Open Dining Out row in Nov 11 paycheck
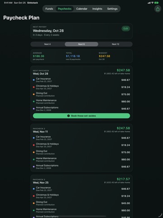 click(81, 152)
